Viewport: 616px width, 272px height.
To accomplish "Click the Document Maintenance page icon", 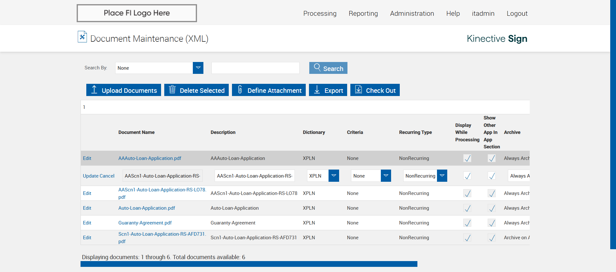I will [x=82, y=37].
